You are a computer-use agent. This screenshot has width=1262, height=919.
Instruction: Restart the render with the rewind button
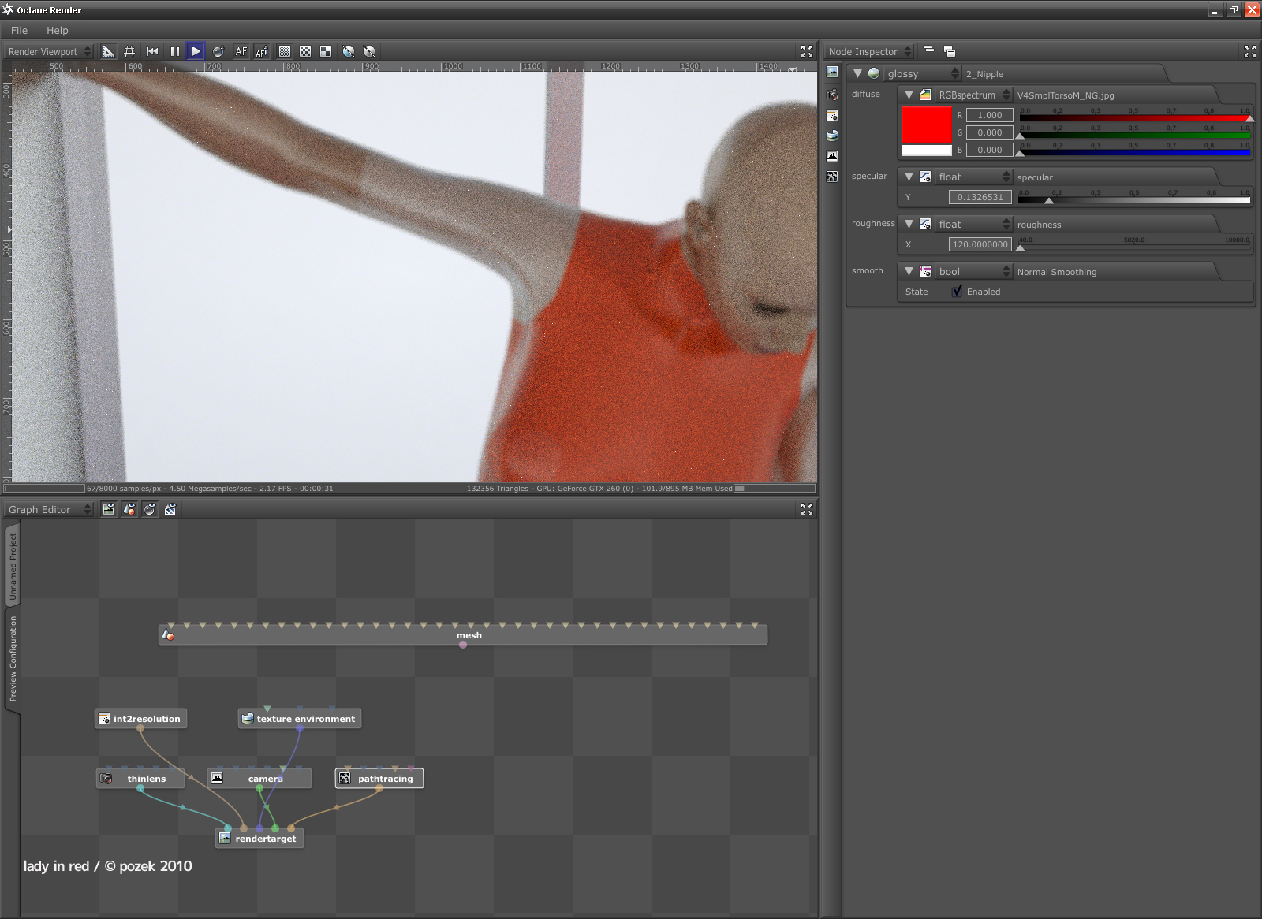[152, 51]
